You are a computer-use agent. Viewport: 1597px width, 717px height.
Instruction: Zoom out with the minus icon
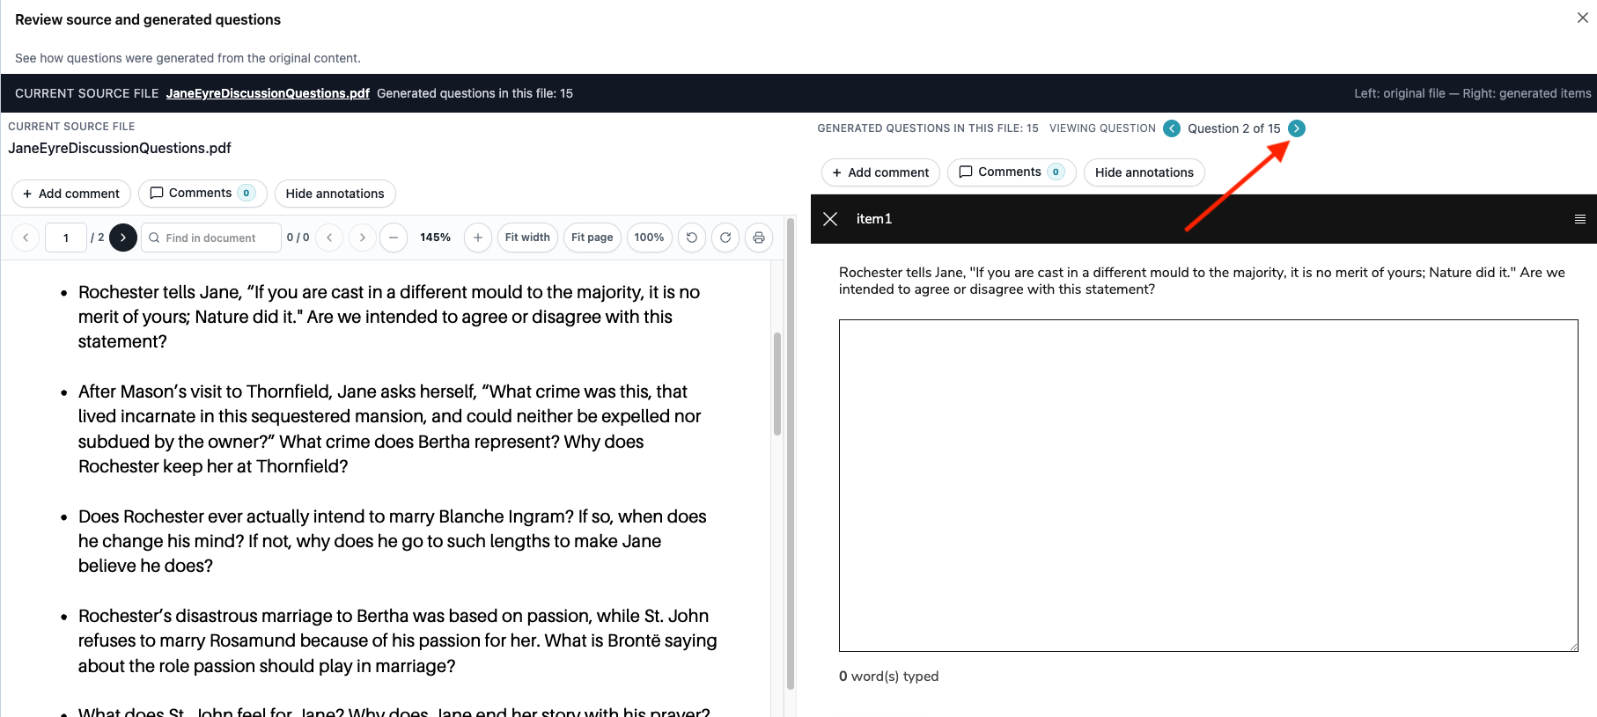coord(394,238)
